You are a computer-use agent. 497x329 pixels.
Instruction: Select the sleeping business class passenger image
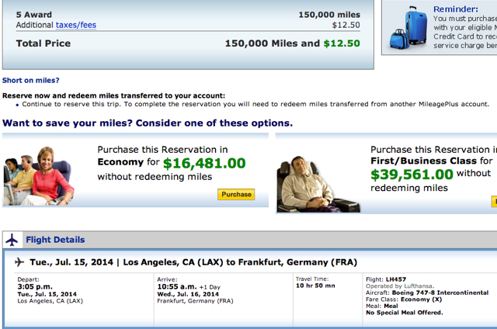(x=318, y=185)
